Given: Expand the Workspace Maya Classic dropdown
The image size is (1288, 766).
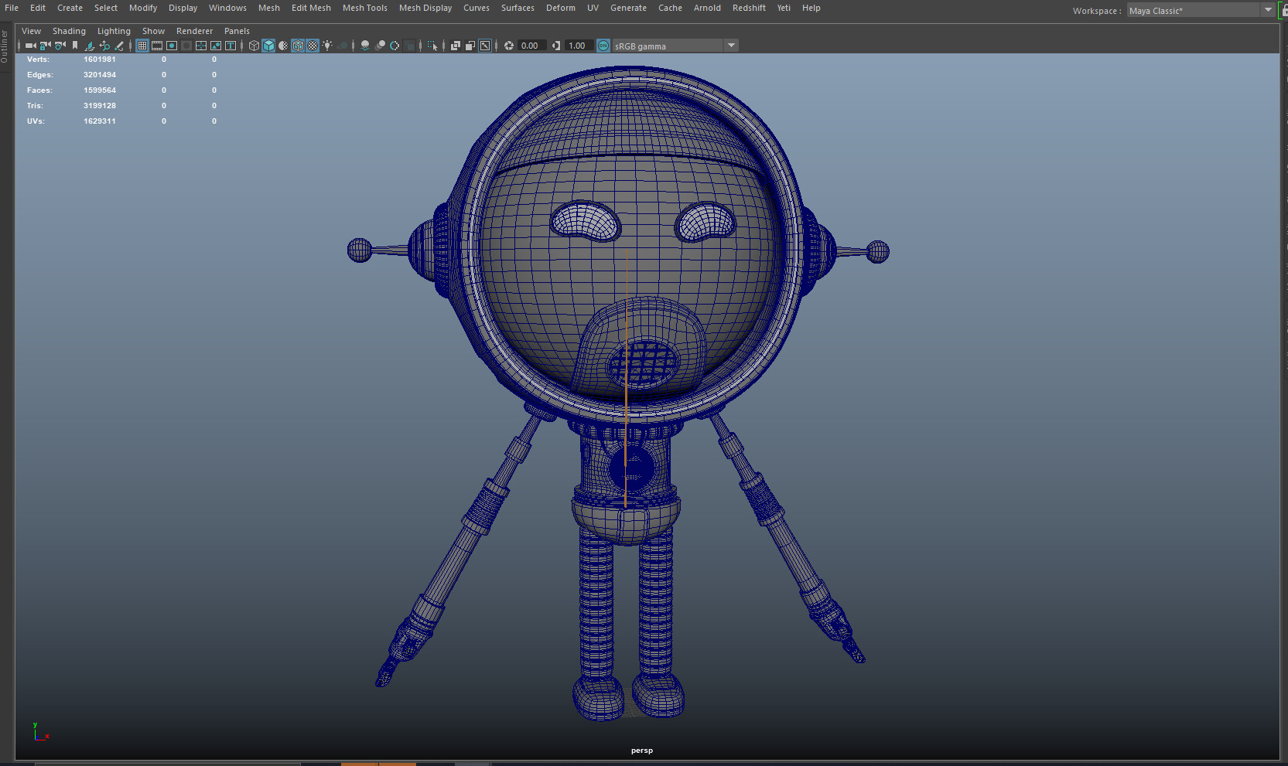Looking at the screenshot, I should pos(1268,10).
